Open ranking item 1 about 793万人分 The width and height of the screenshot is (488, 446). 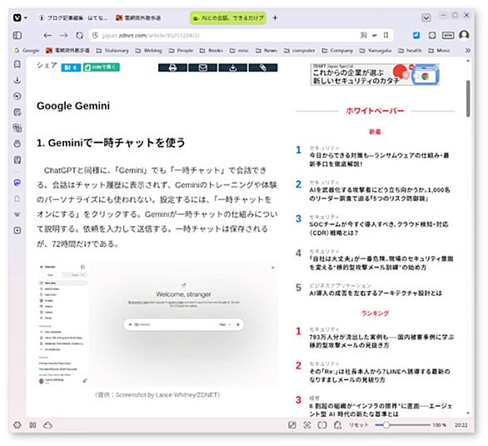[381, 341]
